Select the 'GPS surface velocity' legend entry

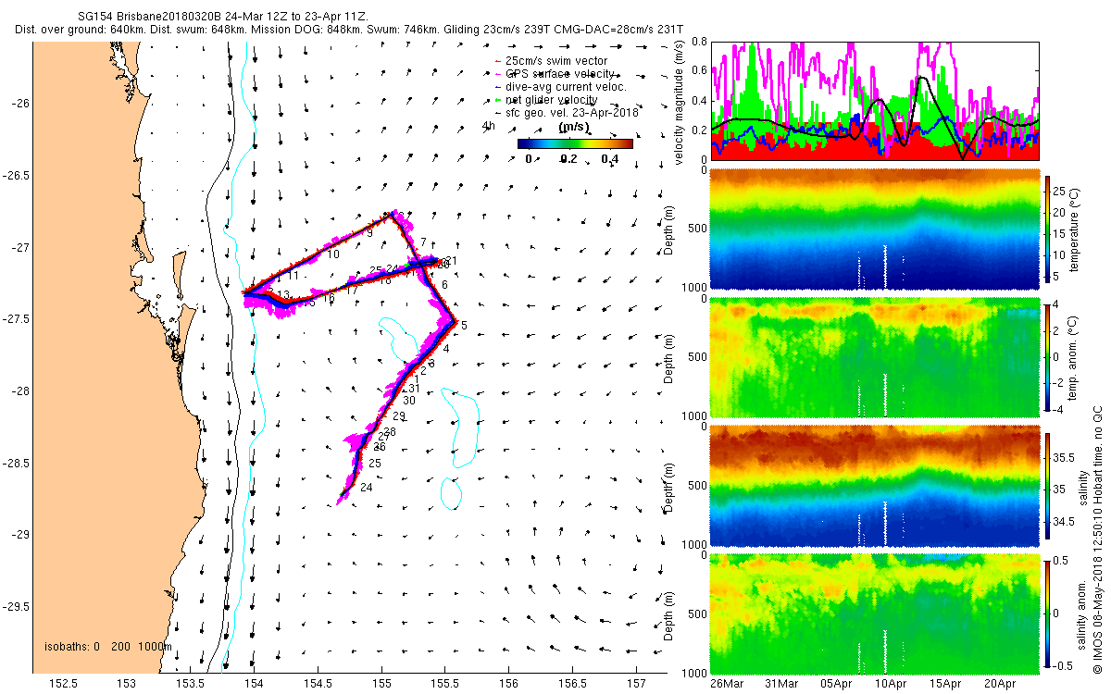(553, 74)
